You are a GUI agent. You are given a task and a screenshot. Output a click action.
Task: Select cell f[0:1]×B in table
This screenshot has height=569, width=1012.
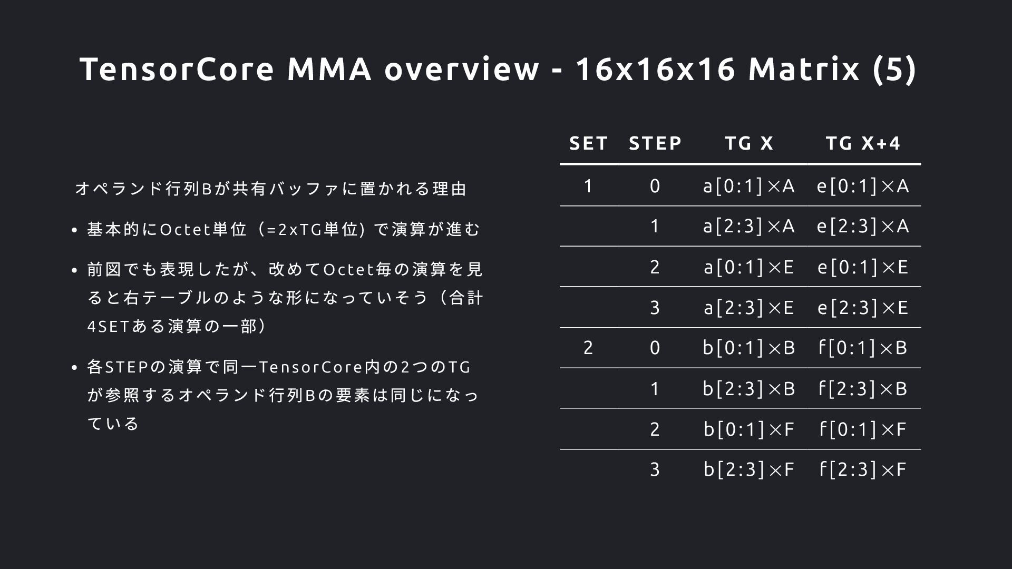(x=863, y=348)
